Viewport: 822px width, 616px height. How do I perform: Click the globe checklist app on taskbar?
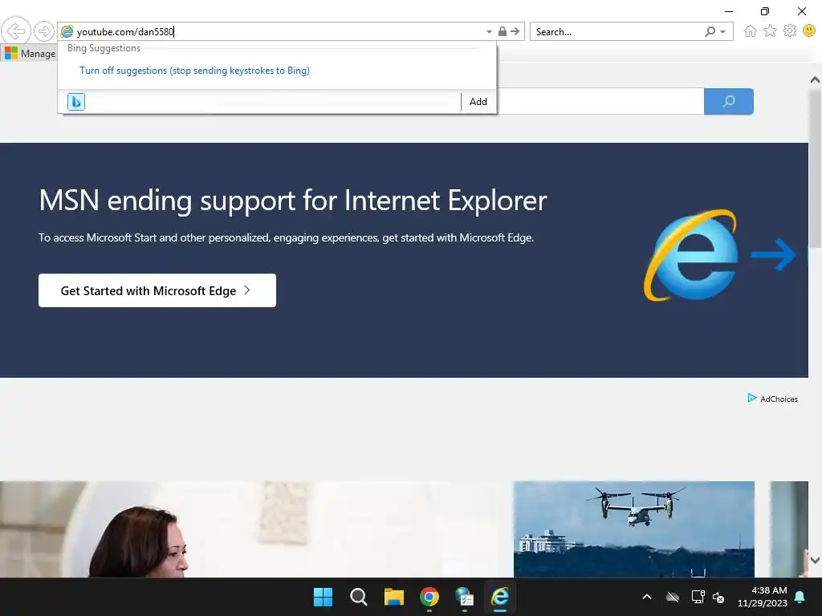[x=465, y=597]
